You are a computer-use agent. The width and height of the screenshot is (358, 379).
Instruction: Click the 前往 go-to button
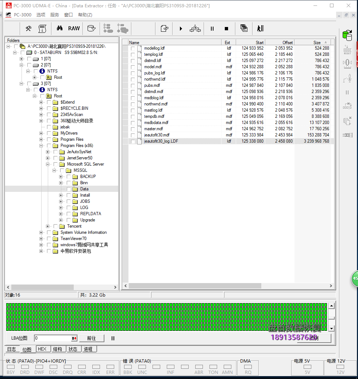point(92,339)
